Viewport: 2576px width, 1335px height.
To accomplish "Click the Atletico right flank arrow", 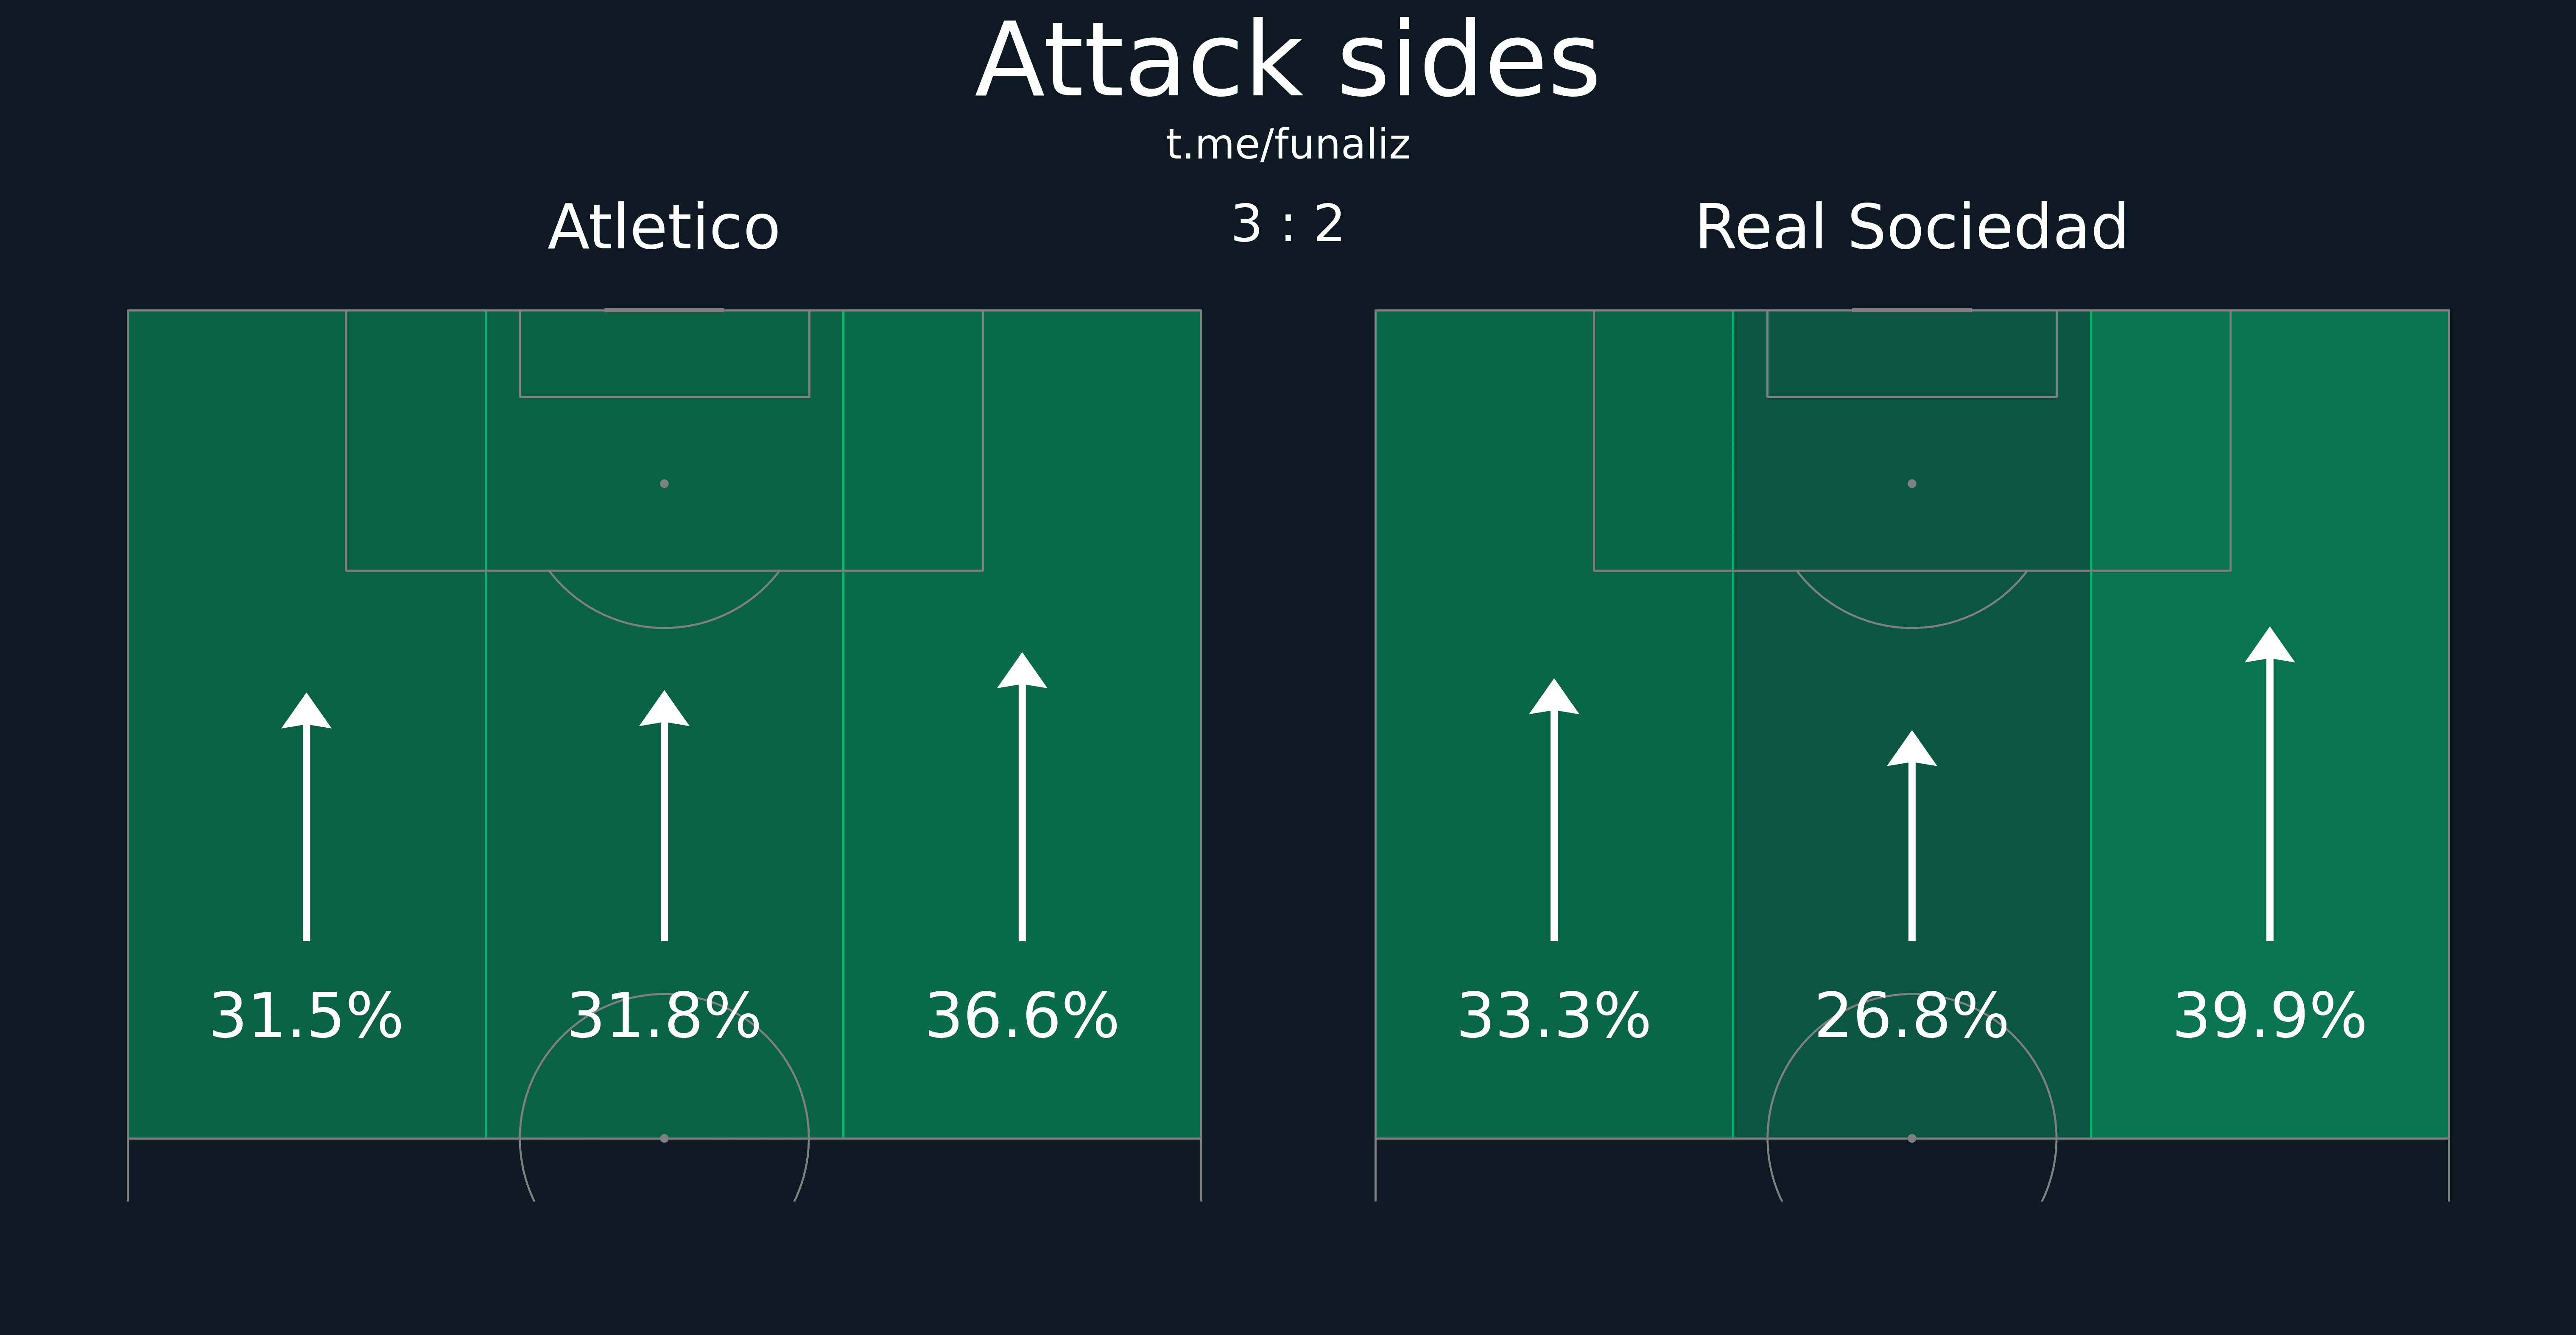I will tap(1022, 796).
